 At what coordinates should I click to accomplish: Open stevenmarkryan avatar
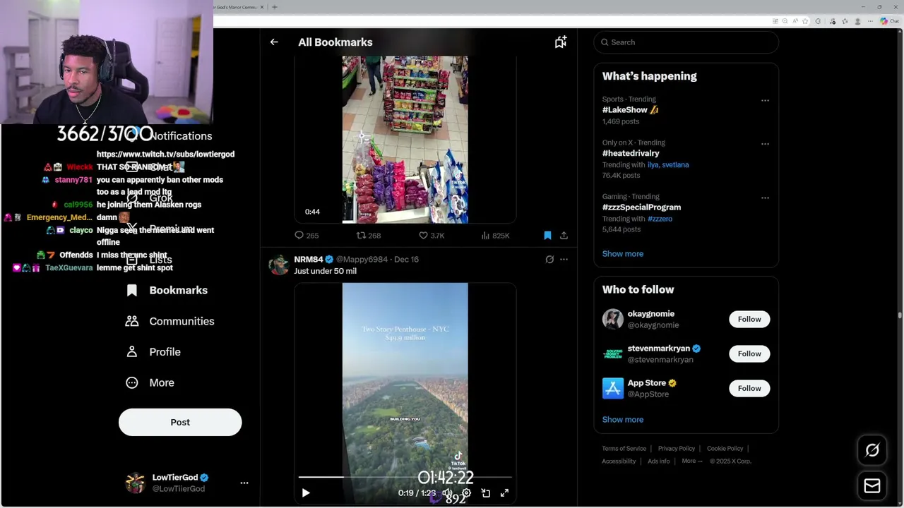point(613,354)
